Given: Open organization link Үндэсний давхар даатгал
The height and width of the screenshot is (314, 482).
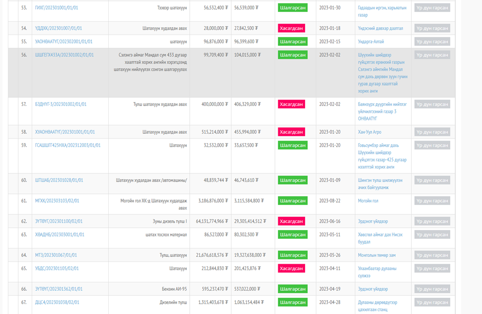Looking at the screenshot, I should tap(381, 28).
